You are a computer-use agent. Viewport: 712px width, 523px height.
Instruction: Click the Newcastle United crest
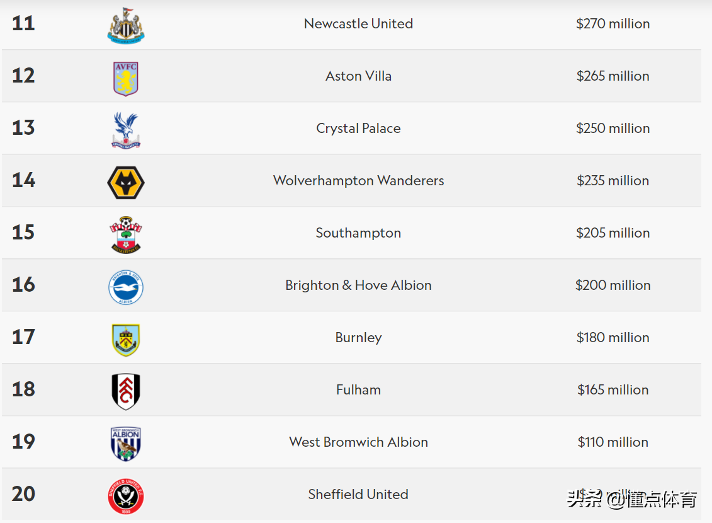126,25
